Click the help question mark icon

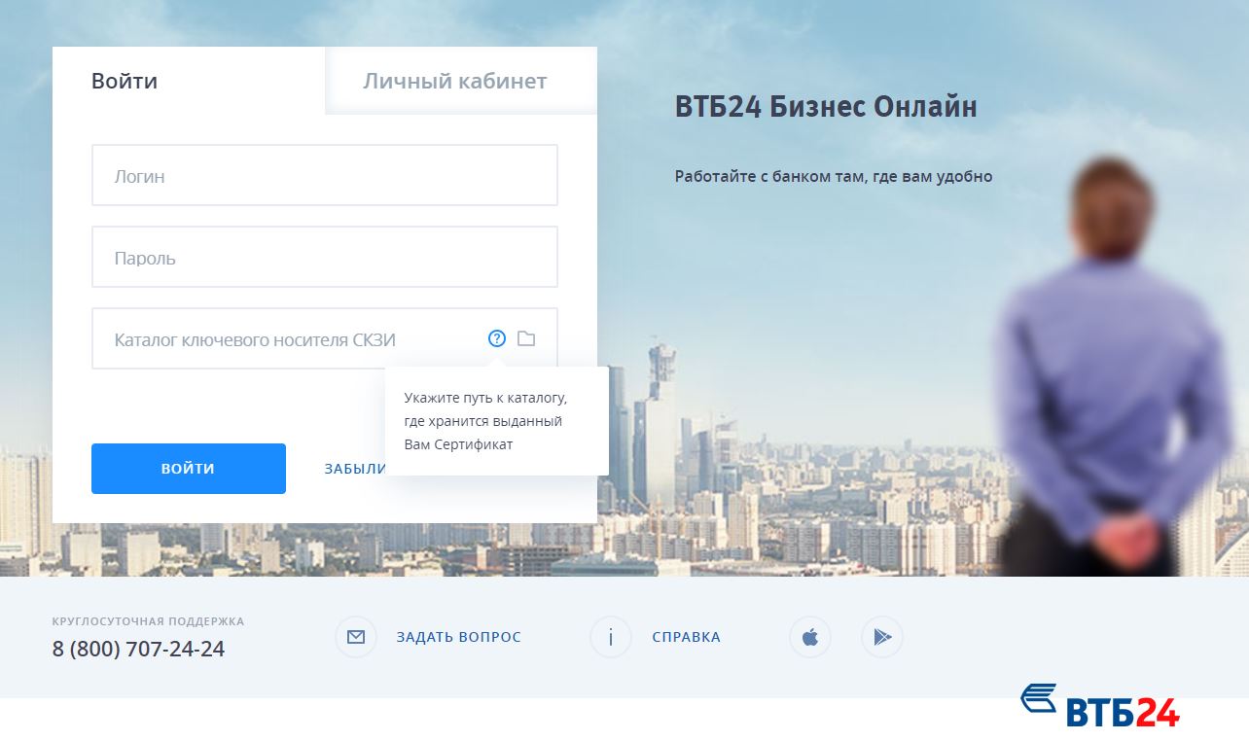[x=497, y=338]
